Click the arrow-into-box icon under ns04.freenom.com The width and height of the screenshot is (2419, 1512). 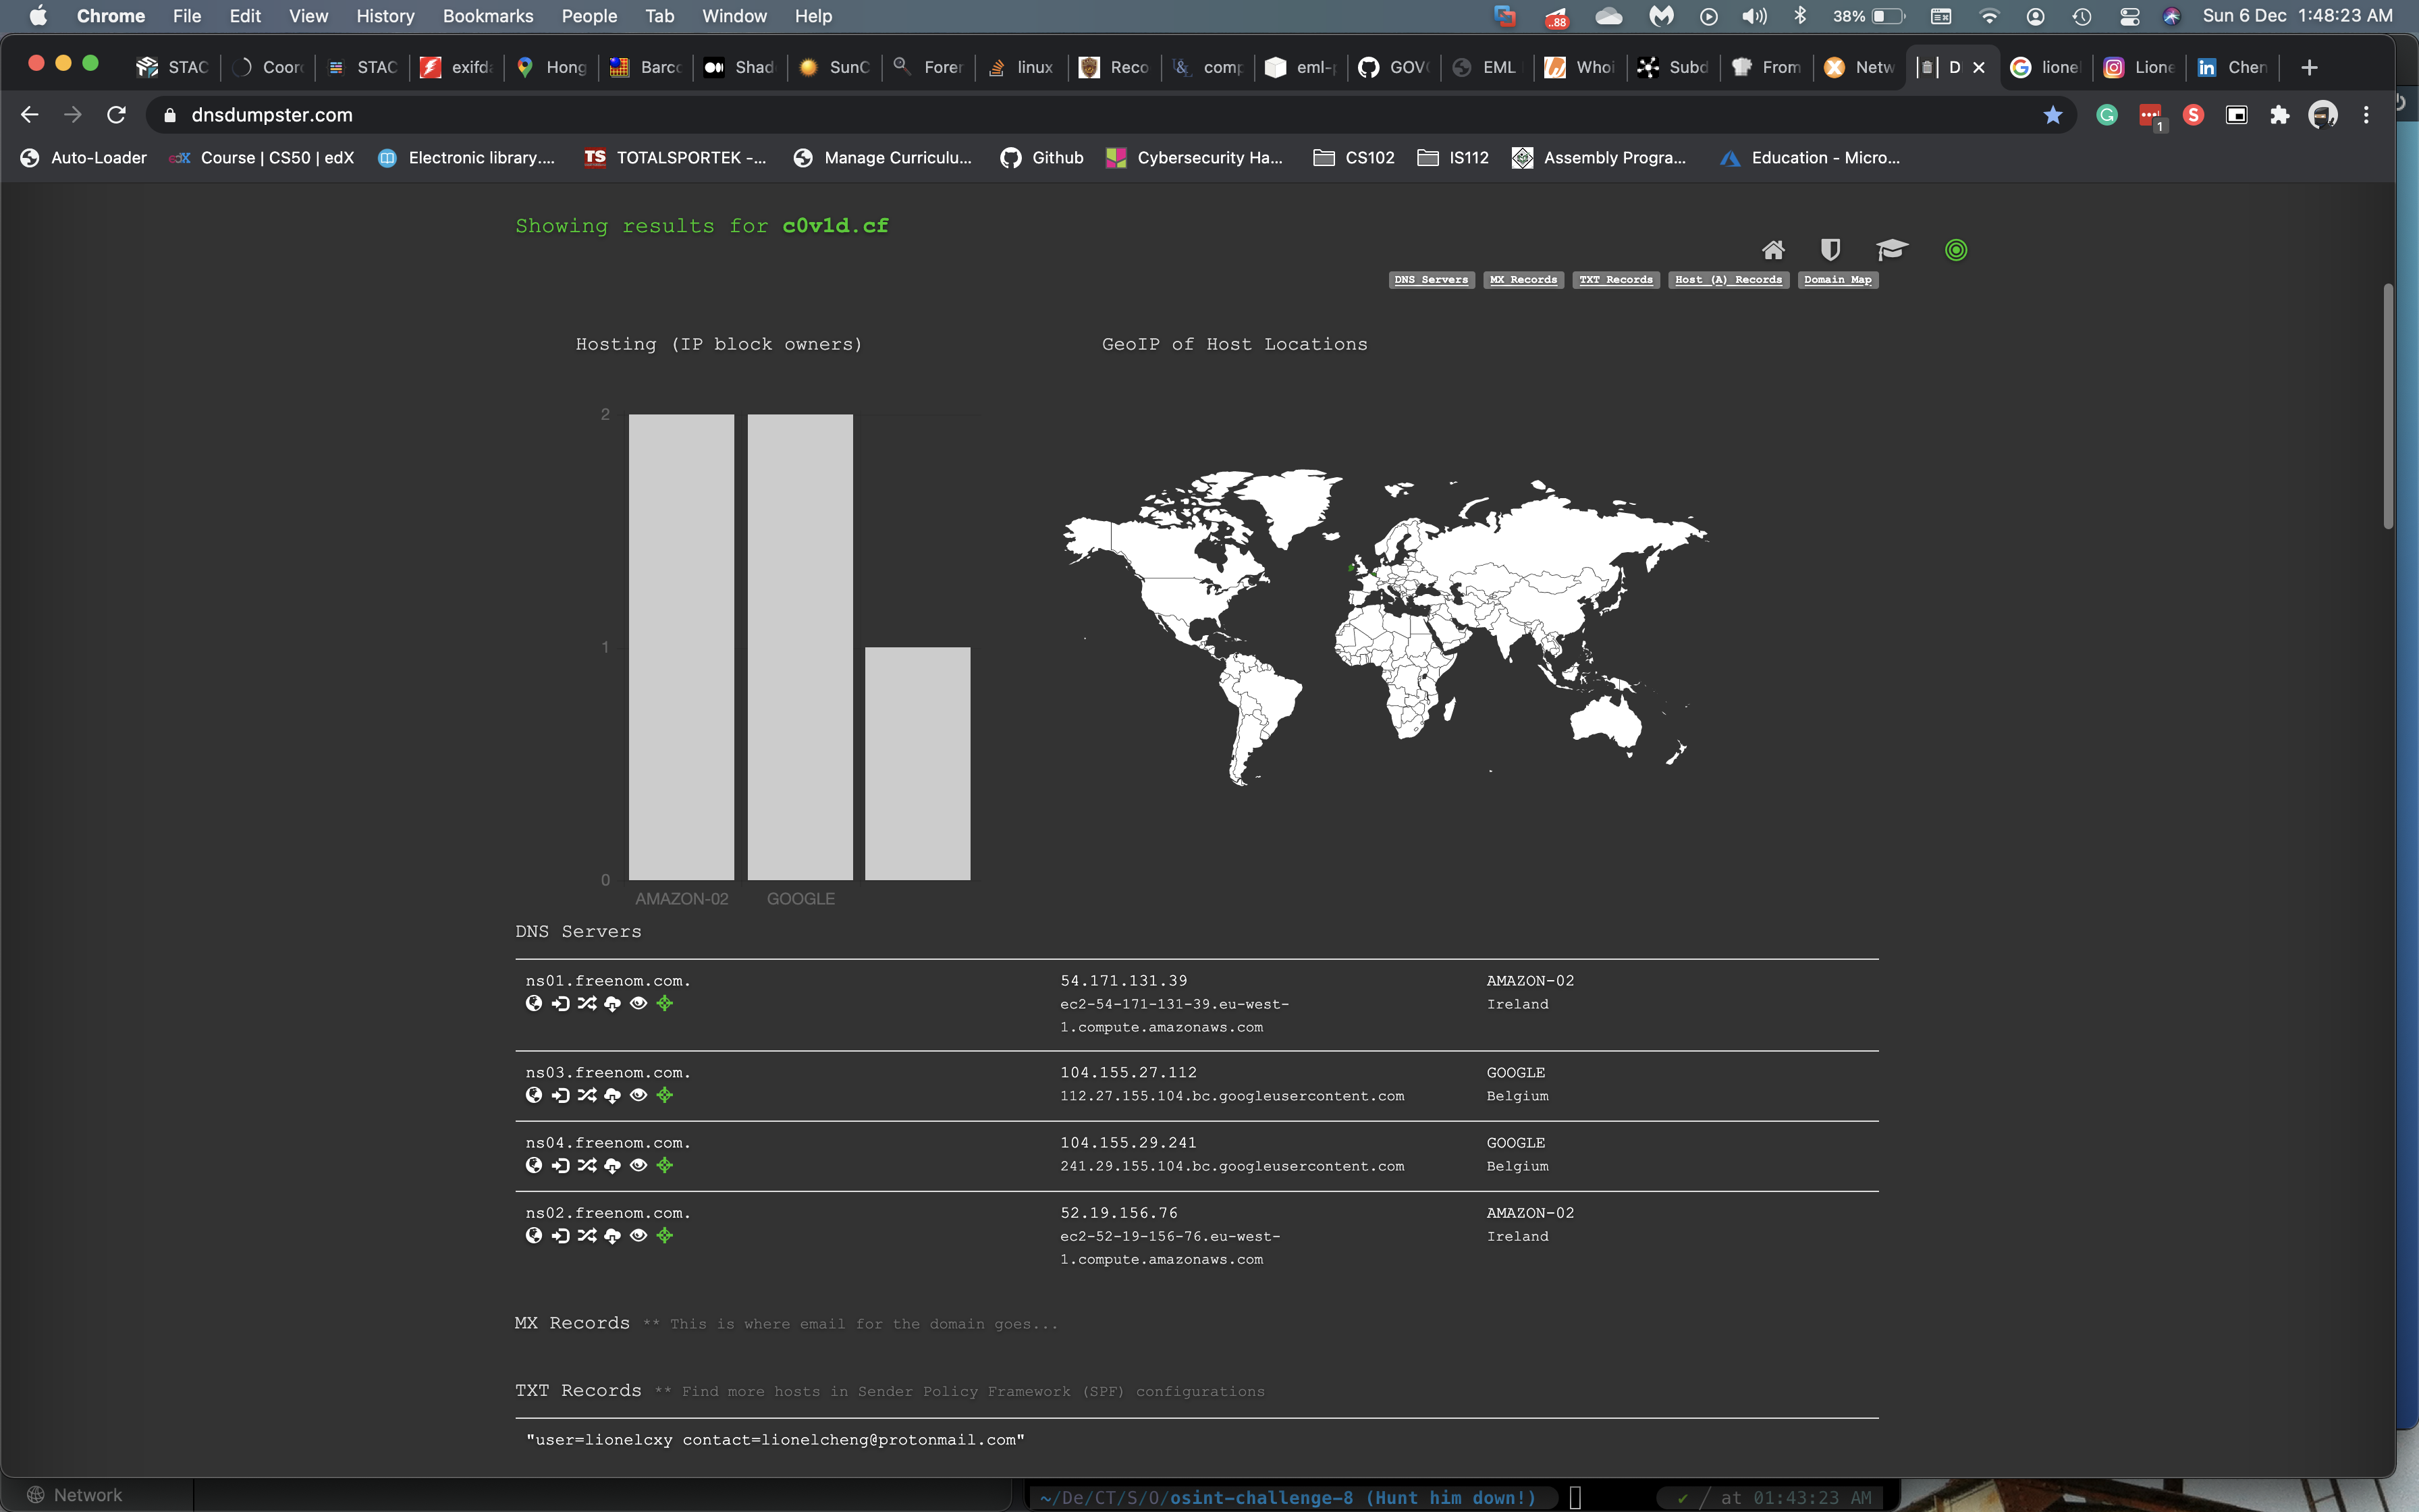point(561,1165)
